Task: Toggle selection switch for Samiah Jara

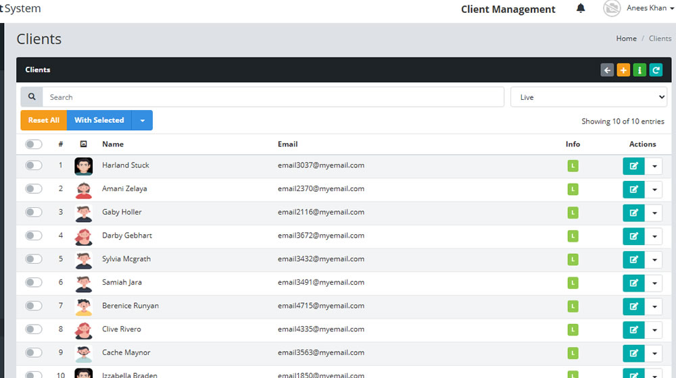Action: click(x=34, y=282)
